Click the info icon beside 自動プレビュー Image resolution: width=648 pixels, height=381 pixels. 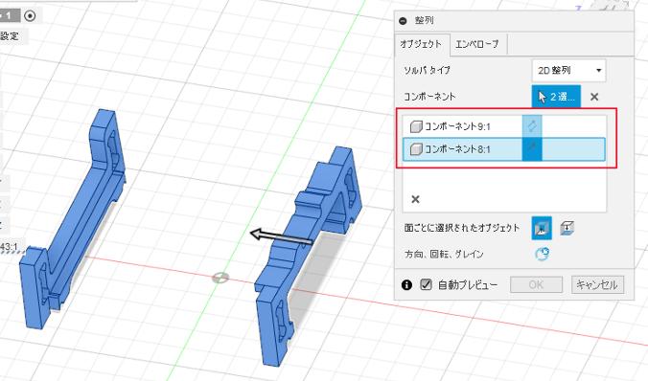point(406,285)
